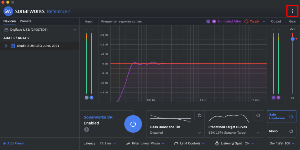Click the Target curve circle icon
The image size is (300, 150).
click(246, 21)
